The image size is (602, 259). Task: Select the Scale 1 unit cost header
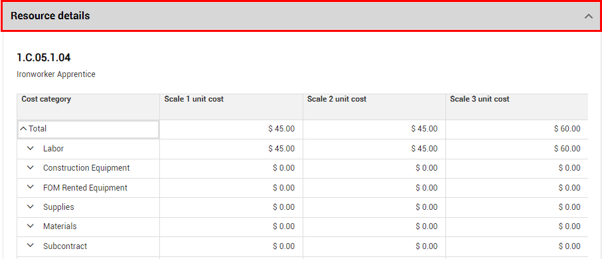click(x=231, y=106)
